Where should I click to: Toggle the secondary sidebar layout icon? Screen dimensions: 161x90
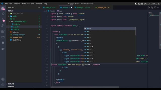coord(142,4)
